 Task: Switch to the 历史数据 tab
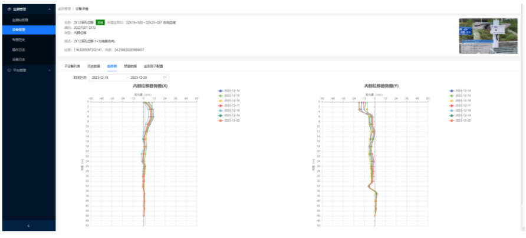93,66
